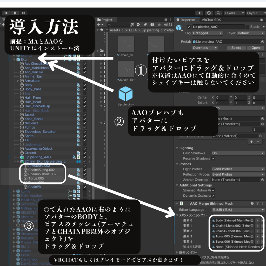Click the object name field Lip piercing_AAO
The image size is (266, 266).
point(218,27)
